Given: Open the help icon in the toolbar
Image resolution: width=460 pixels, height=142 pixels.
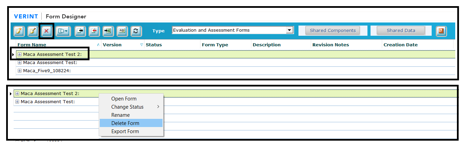Looking at the screenshot, I should point(441,31).
